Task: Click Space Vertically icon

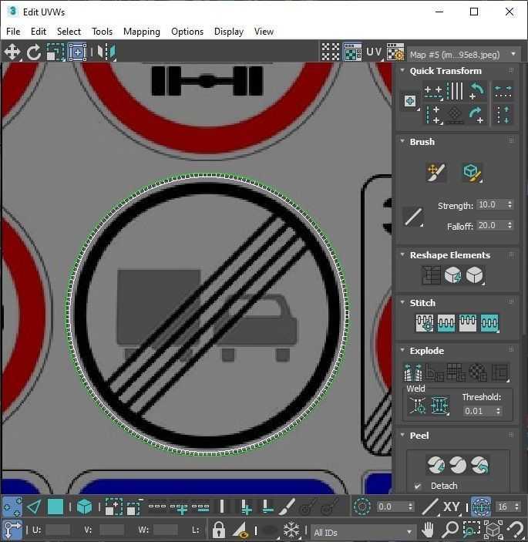Action: click(503, 114)
